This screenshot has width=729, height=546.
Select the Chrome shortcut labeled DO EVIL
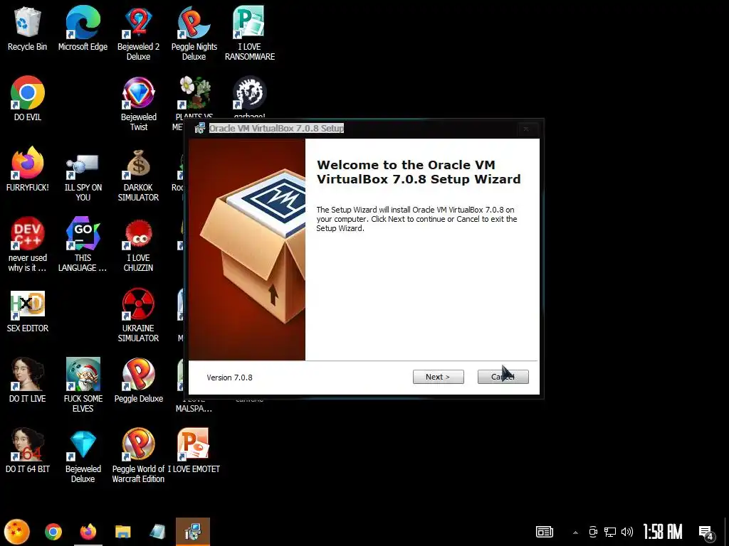28,98
